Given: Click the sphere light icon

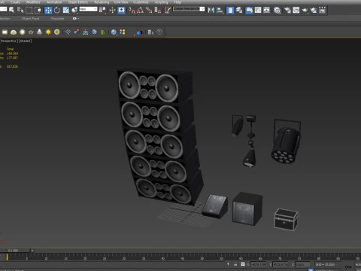Looking at the screenshot, I should (x=23, y=32).
